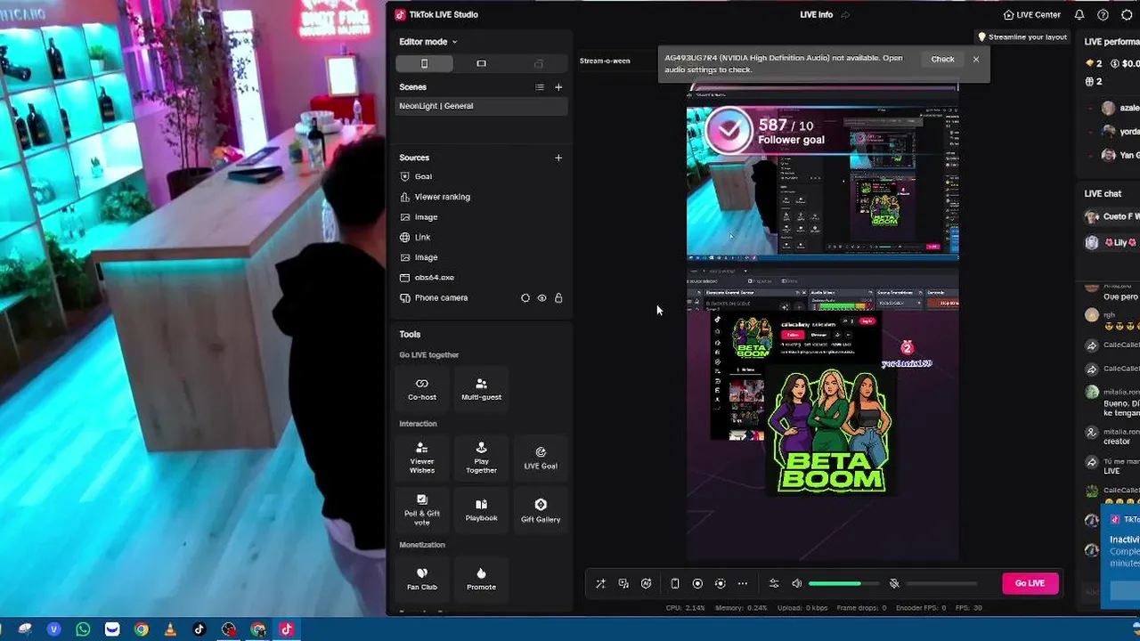
Task: Switch to portrait layout mode
Action: [x=424, y=63]
